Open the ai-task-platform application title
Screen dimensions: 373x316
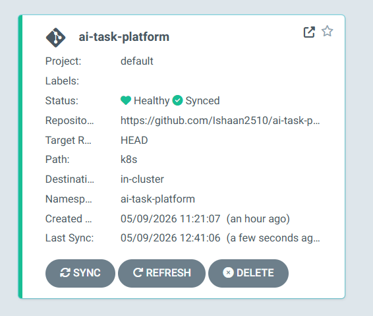coord(124,37)
